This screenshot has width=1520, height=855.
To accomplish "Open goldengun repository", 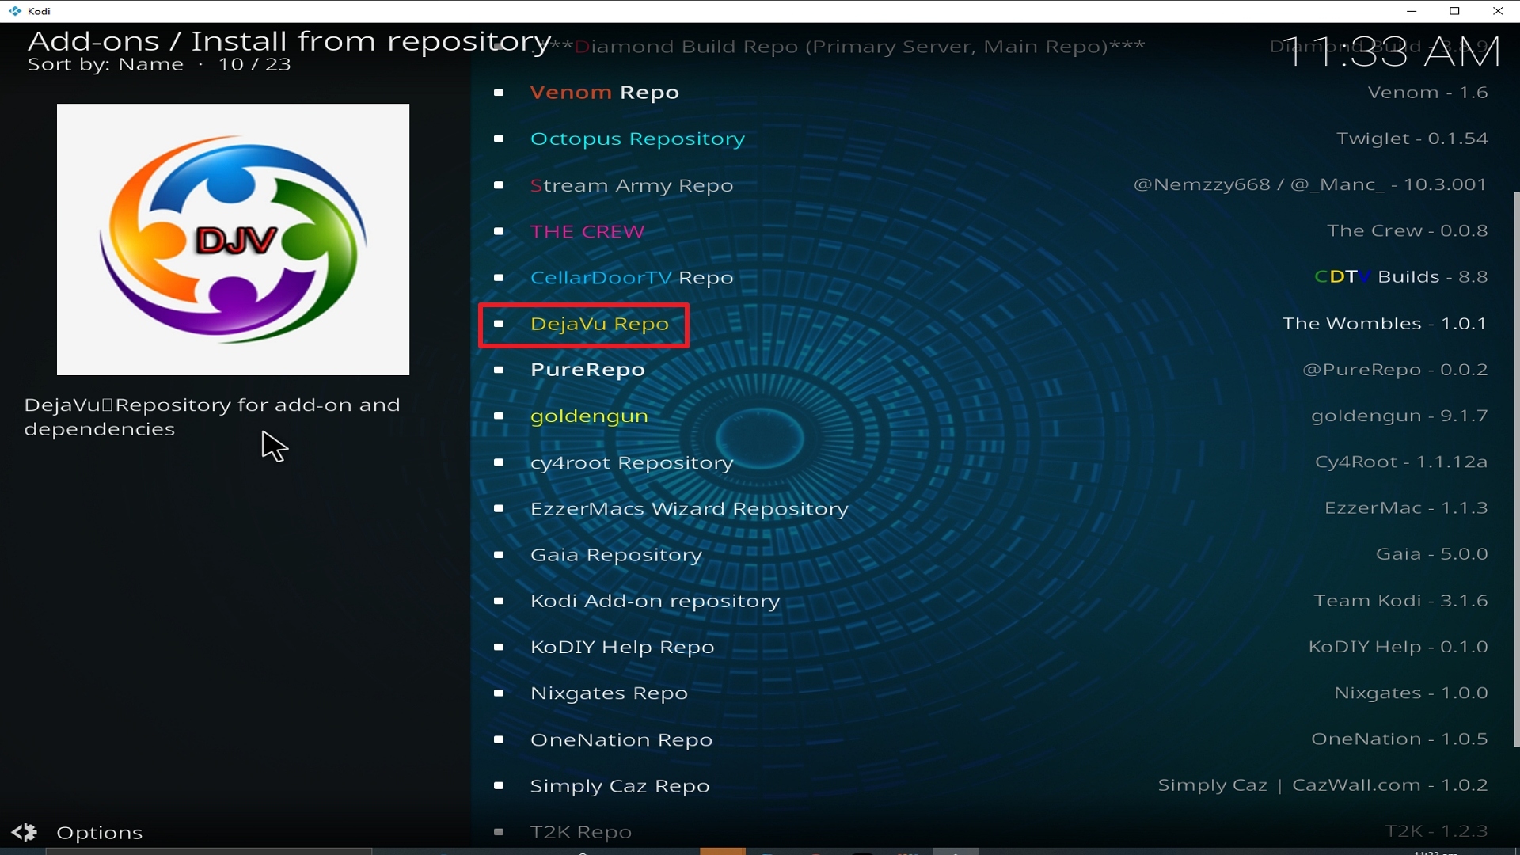I will pyautogui.click(x=589, y=416).
